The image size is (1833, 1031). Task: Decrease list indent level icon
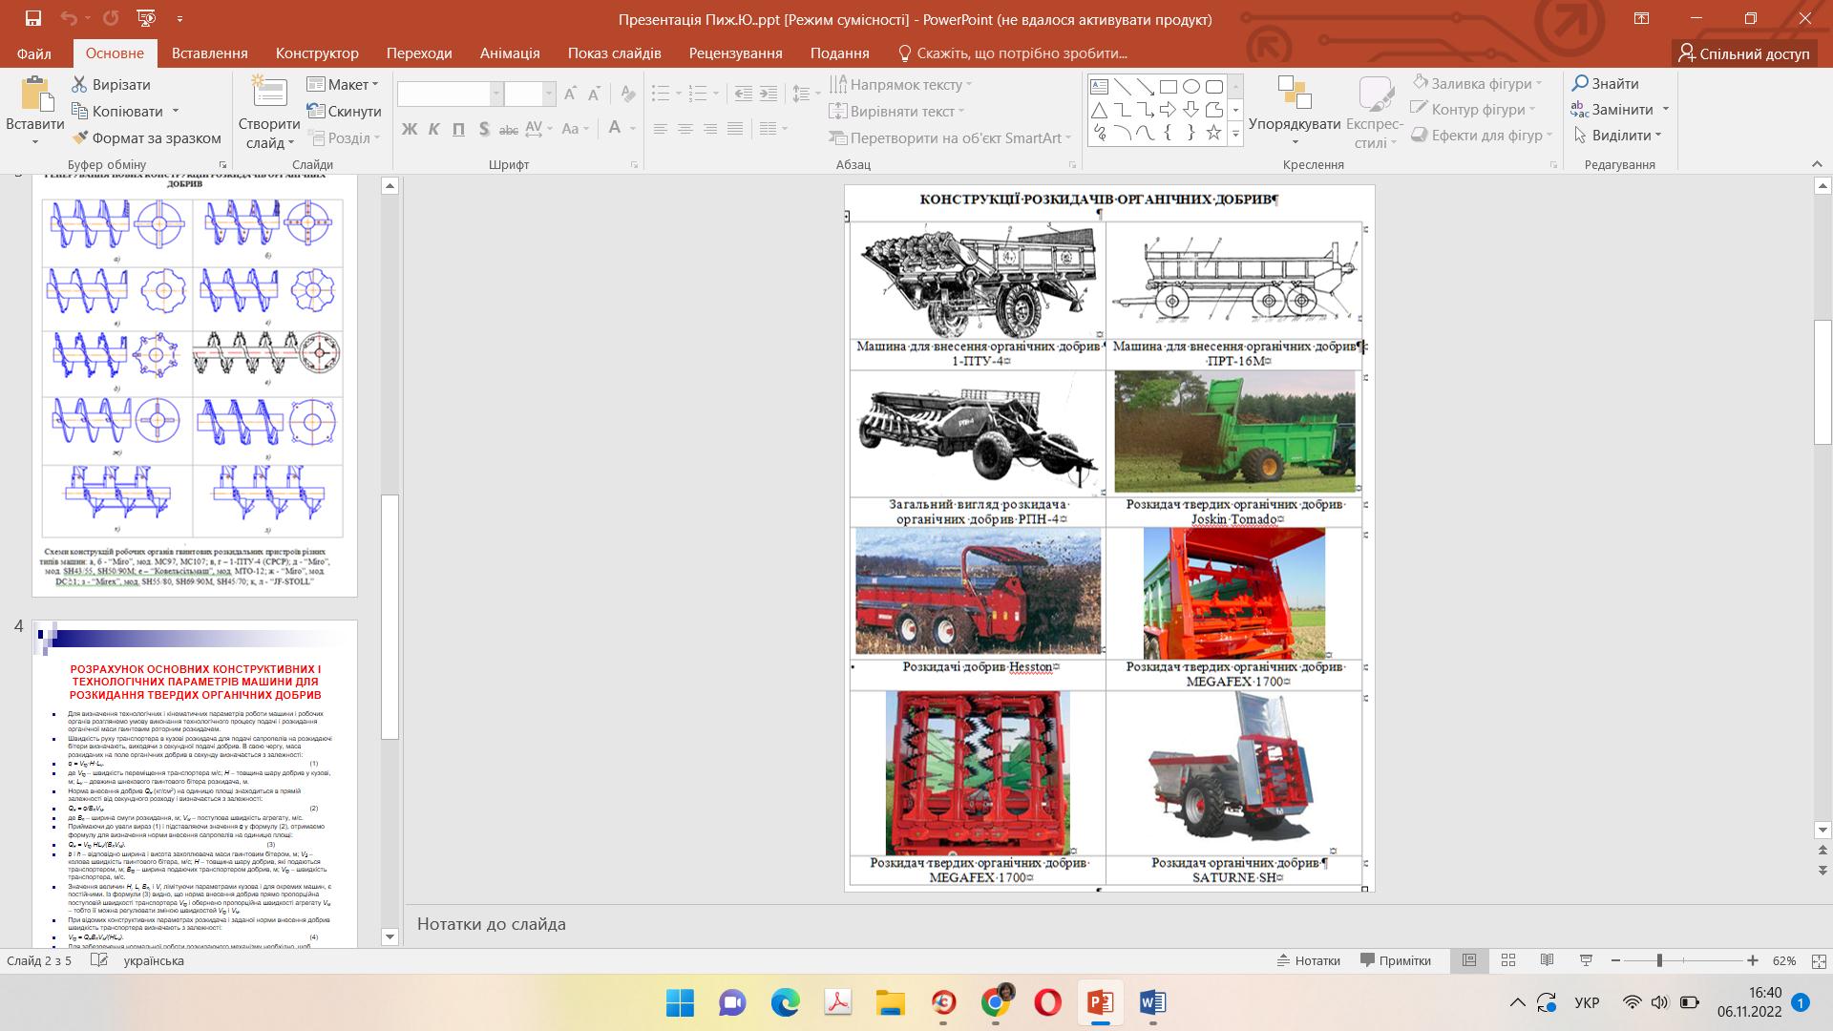pyautogui.click(x=744, y=94)
